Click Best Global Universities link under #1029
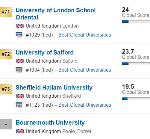Viewport: 150px width, 139px height. pos(85,35)
